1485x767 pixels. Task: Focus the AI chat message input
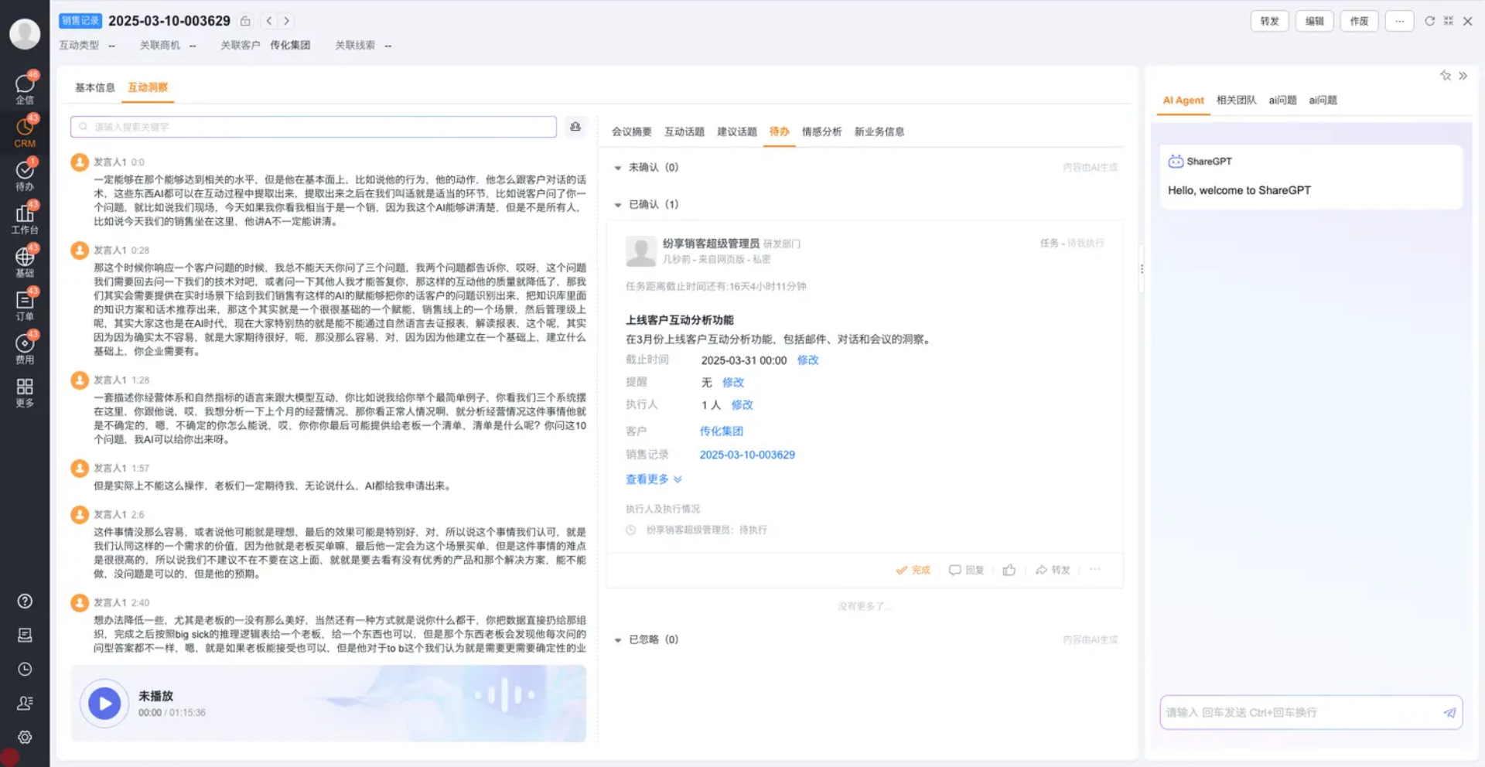point(1311,713)
